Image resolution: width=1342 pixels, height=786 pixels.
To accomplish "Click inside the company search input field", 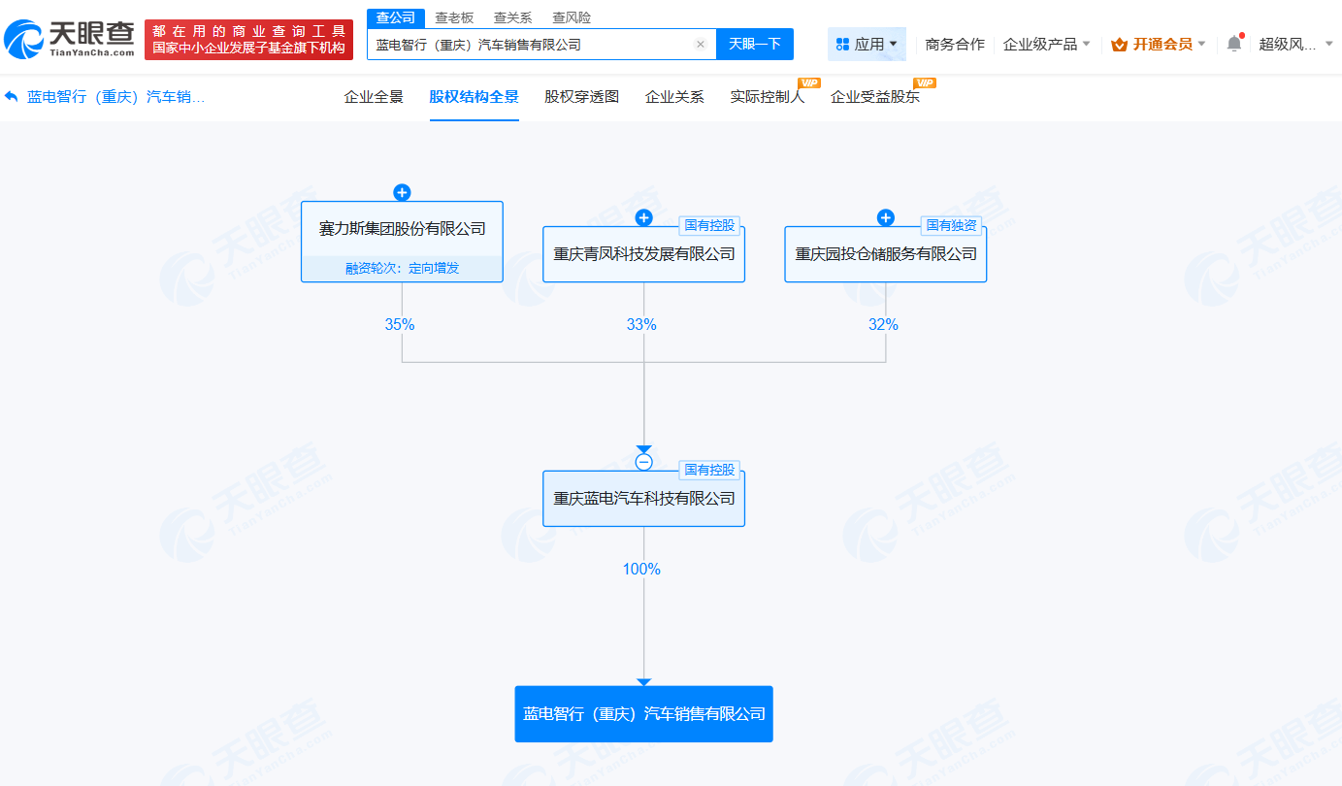I will (x=534, y=44).
